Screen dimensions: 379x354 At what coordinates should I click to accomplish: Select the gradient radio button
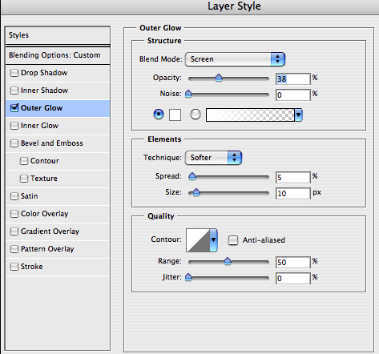tap(196, 115)
